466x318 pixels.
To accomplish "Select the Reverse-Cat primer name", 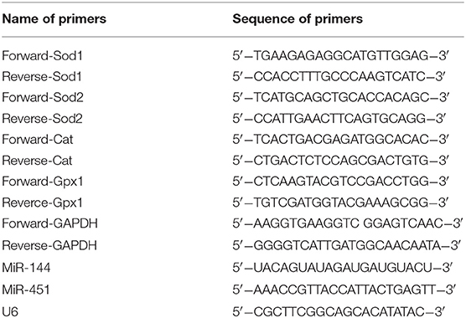I will pos(37,161).
